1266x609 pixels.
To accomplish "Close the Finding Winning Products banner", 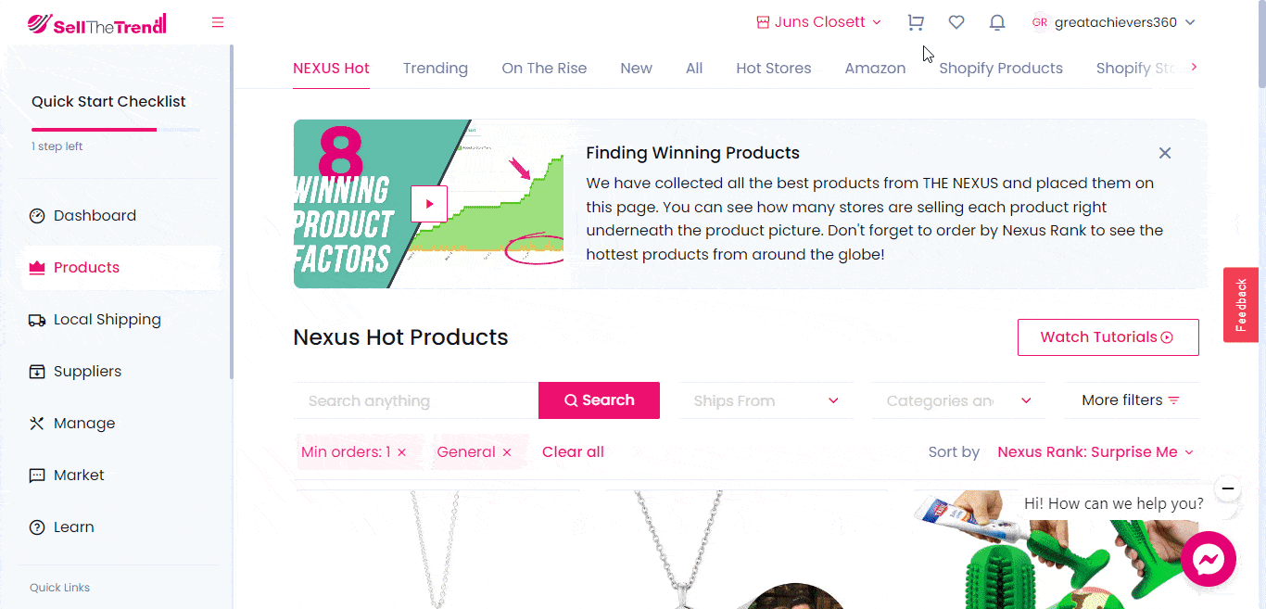I will coord(1165,153).
